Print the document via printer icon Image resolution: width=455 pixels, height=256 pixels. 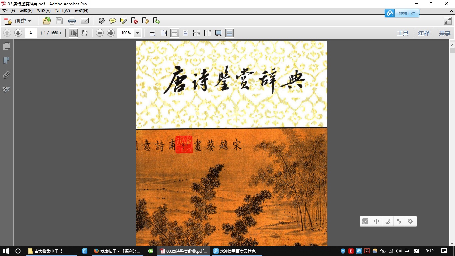(72, 21)
